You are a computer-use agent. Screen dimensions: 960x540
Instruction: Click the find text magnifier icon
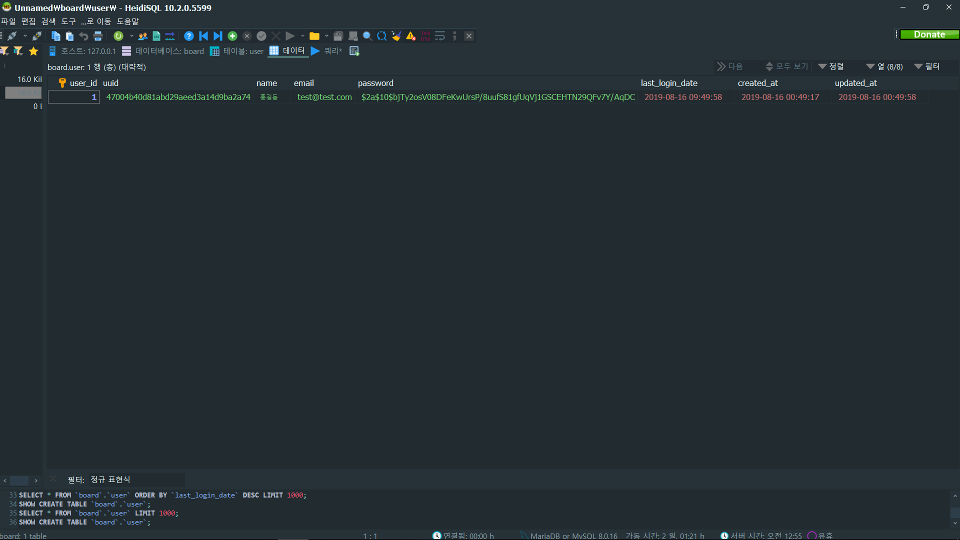[367, 36]
